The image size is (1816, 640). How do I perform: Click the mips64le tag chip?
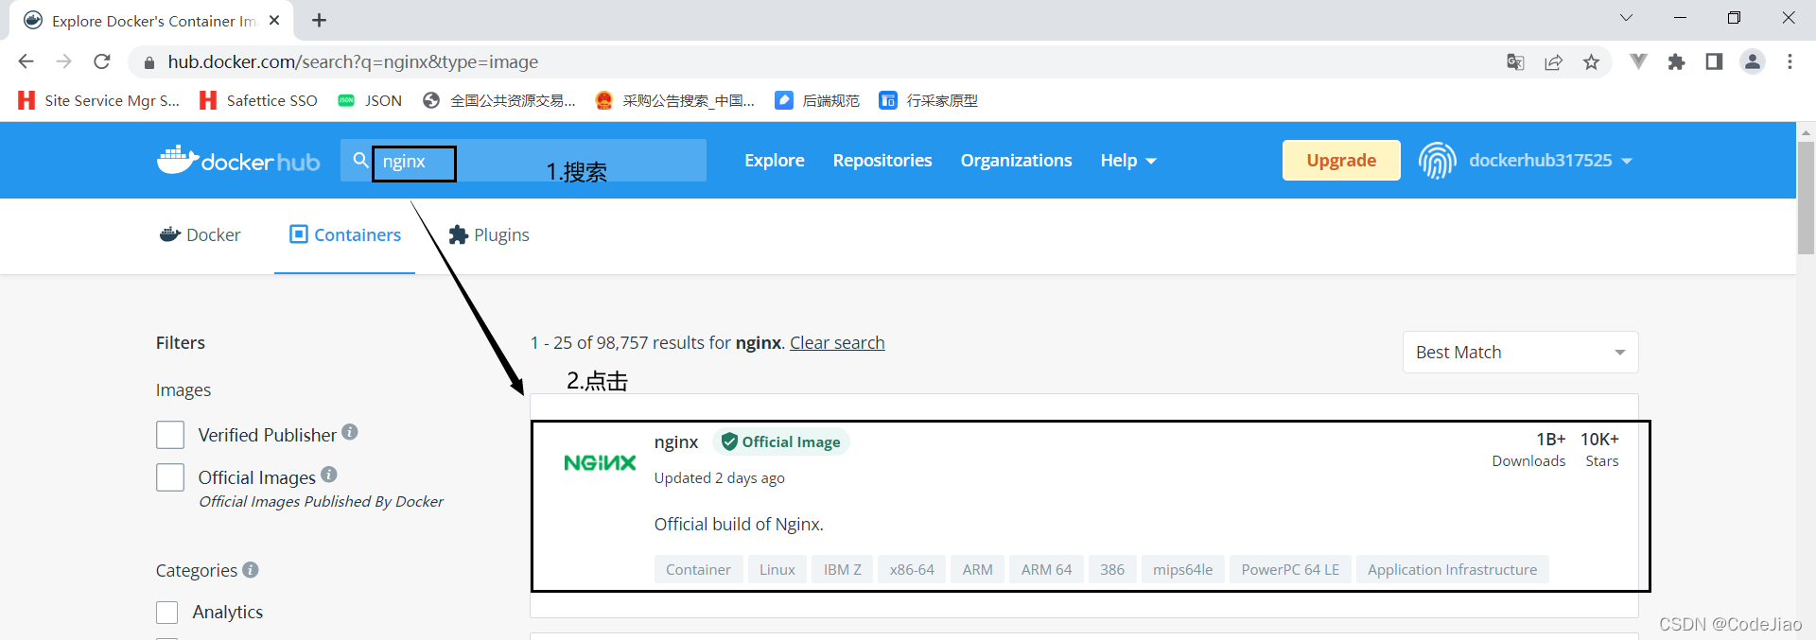(x=1182, y=570)
